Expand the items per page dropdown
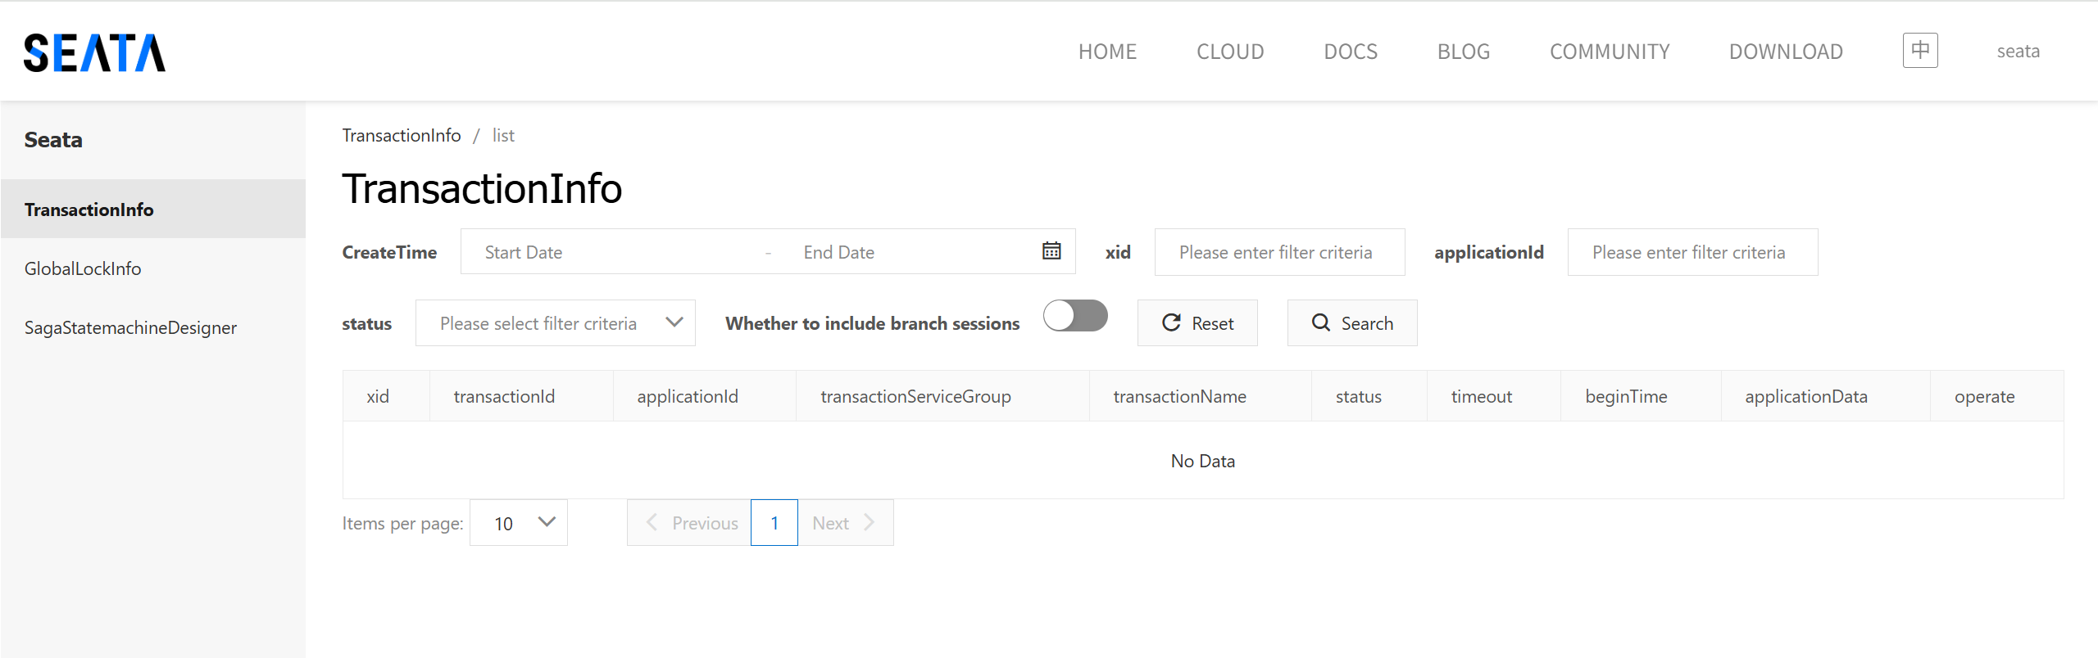Screen dimensions: 2098x658 pos(519,523)
